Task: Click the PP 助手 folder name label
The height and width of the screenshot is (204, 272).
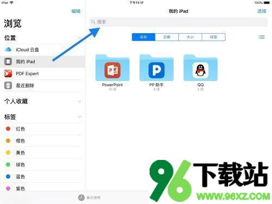Action: 156,85
